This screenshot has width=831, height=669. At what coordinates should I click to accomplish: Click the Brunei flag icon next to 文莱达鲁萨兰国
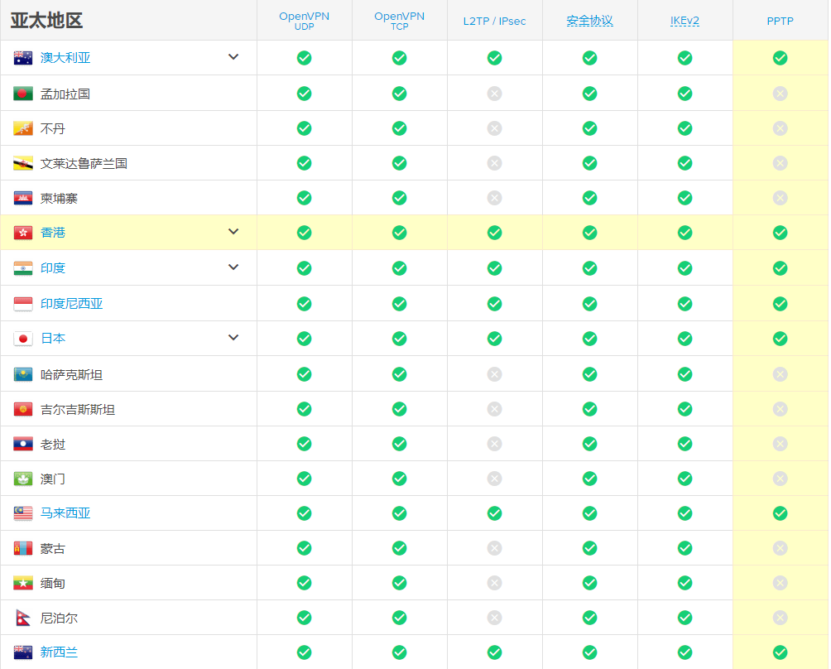(23, 163)
